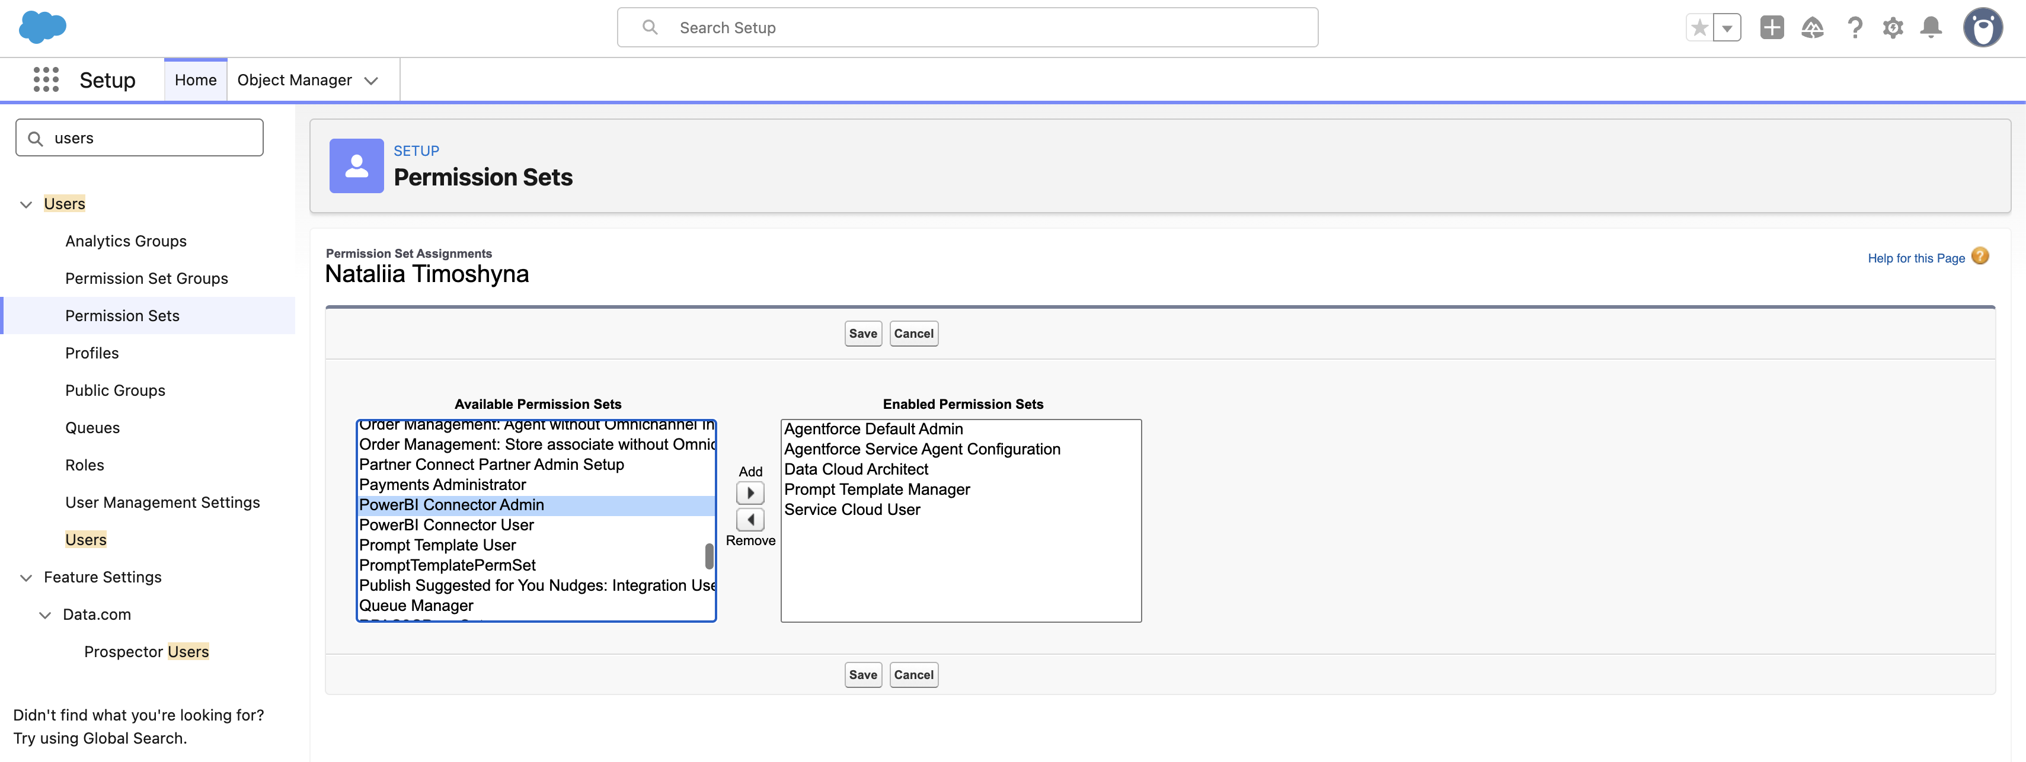
Task: Open the setup gear menu
Action: 1893,27
